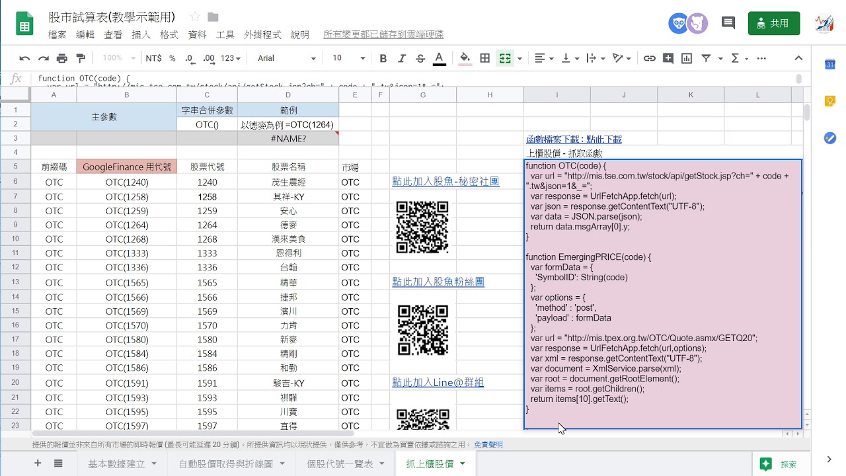Open text rotation options
This screenshot has height=476, width=846.
621,58
